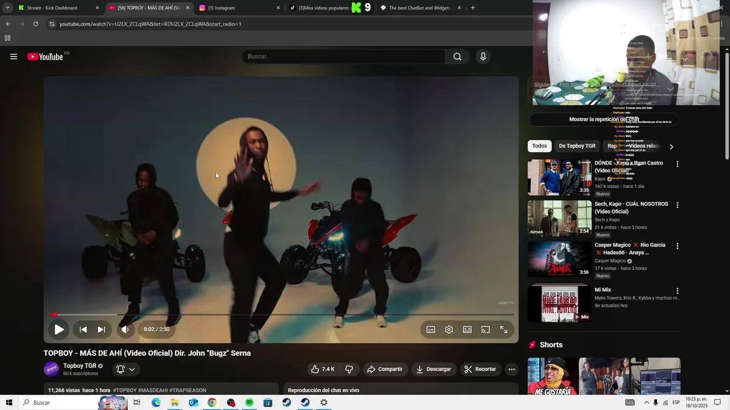Open the ME GUSTARÍA Short thumbnail
Viewport: 730px width, 410px height.
coord(551,376)
